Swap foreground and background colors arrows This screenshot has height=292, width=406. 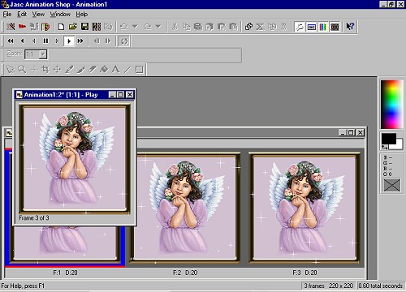[x=384, y=148]
